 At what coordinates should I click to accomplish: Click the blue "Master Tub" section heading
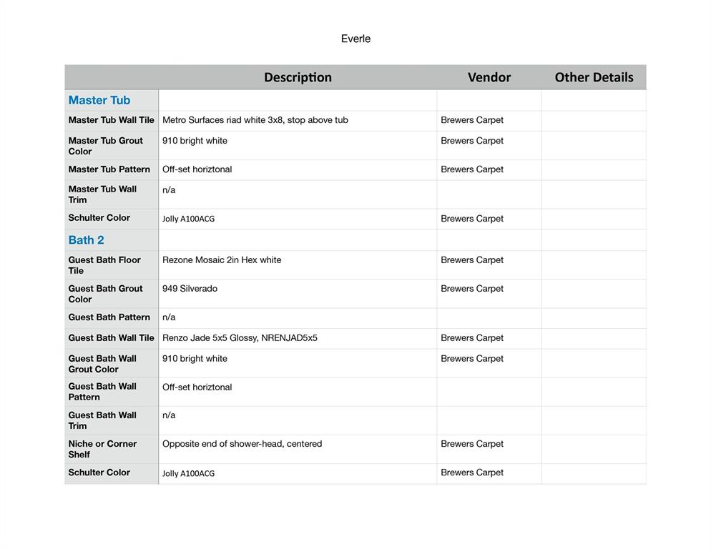99,100
